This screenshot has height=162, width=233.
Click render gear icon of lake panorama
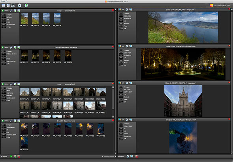pyautogui.click(x=127, y=9)
